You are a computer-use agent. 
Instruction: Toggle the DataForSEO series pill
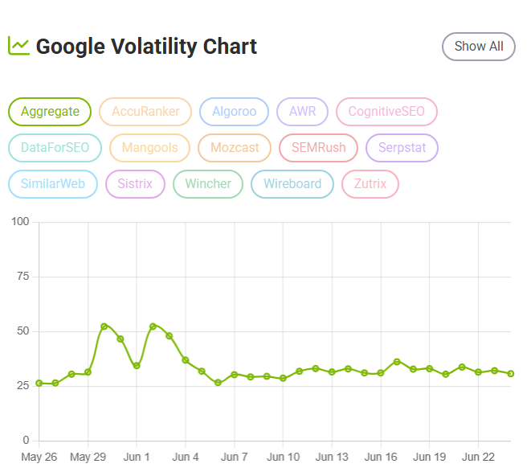(x=55, y=148)
